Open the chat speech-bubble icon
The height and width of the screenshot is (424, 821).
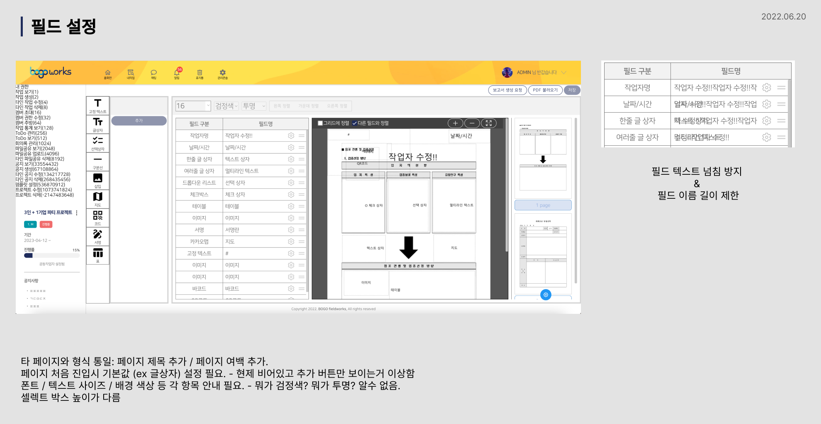coord(154,74)
